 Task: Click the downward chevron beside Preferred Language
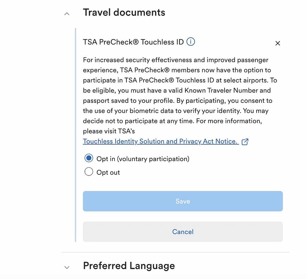point(67,267)
